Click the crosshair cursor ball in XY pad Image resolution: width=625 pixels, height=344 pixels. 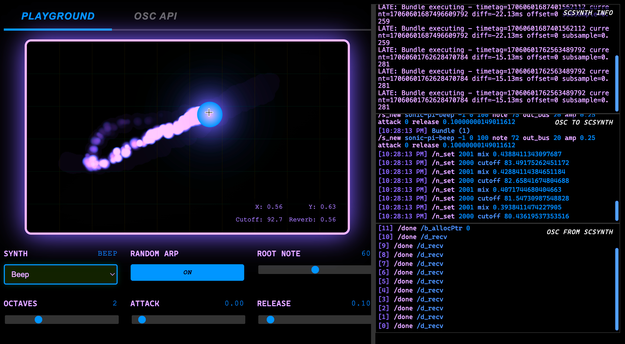click(209, 114)
